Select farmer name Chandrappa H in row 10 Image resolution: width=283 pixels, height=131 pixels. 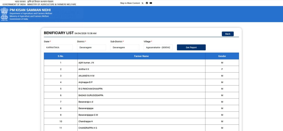pos(86,121)
